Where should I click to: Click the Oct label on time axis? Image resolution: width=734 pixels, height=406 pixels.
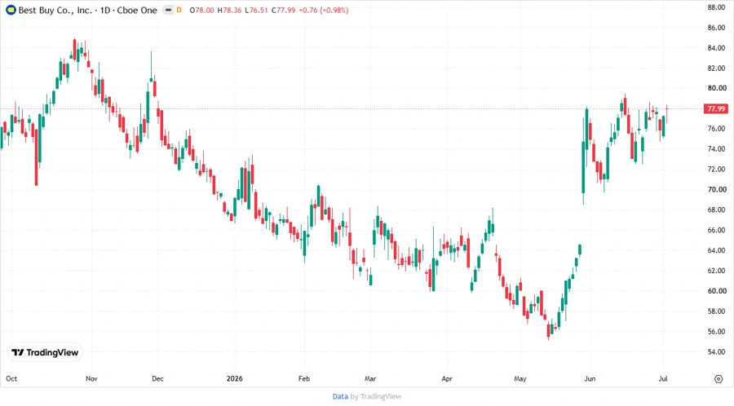11,378
